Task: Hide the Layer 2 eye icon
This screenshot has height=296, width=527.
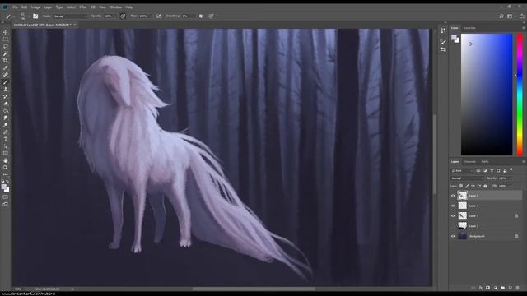Action: (453, 215)
